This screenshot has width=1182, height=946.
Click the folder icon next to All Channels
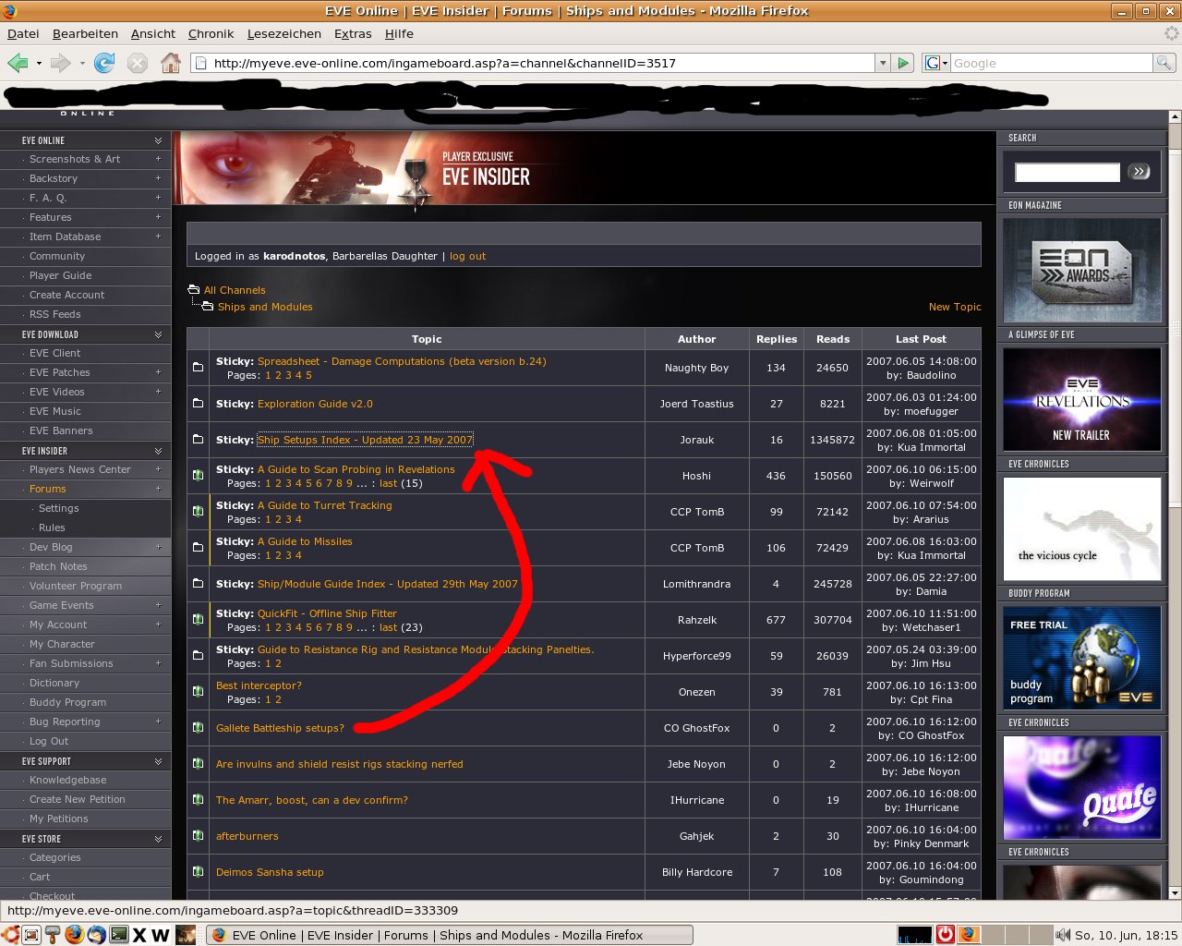[x=194, y=289]
